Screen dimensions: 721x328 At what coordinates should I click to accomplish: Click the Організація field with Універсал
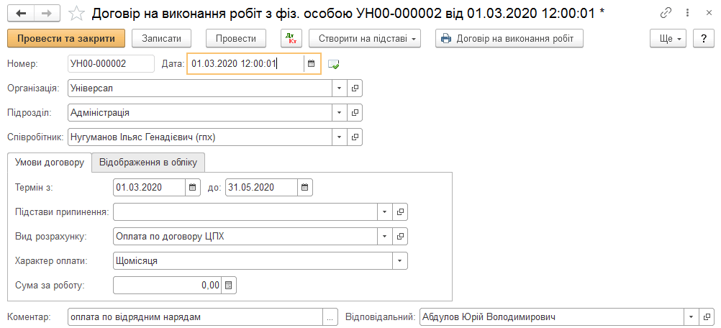[x=200, y=88]
